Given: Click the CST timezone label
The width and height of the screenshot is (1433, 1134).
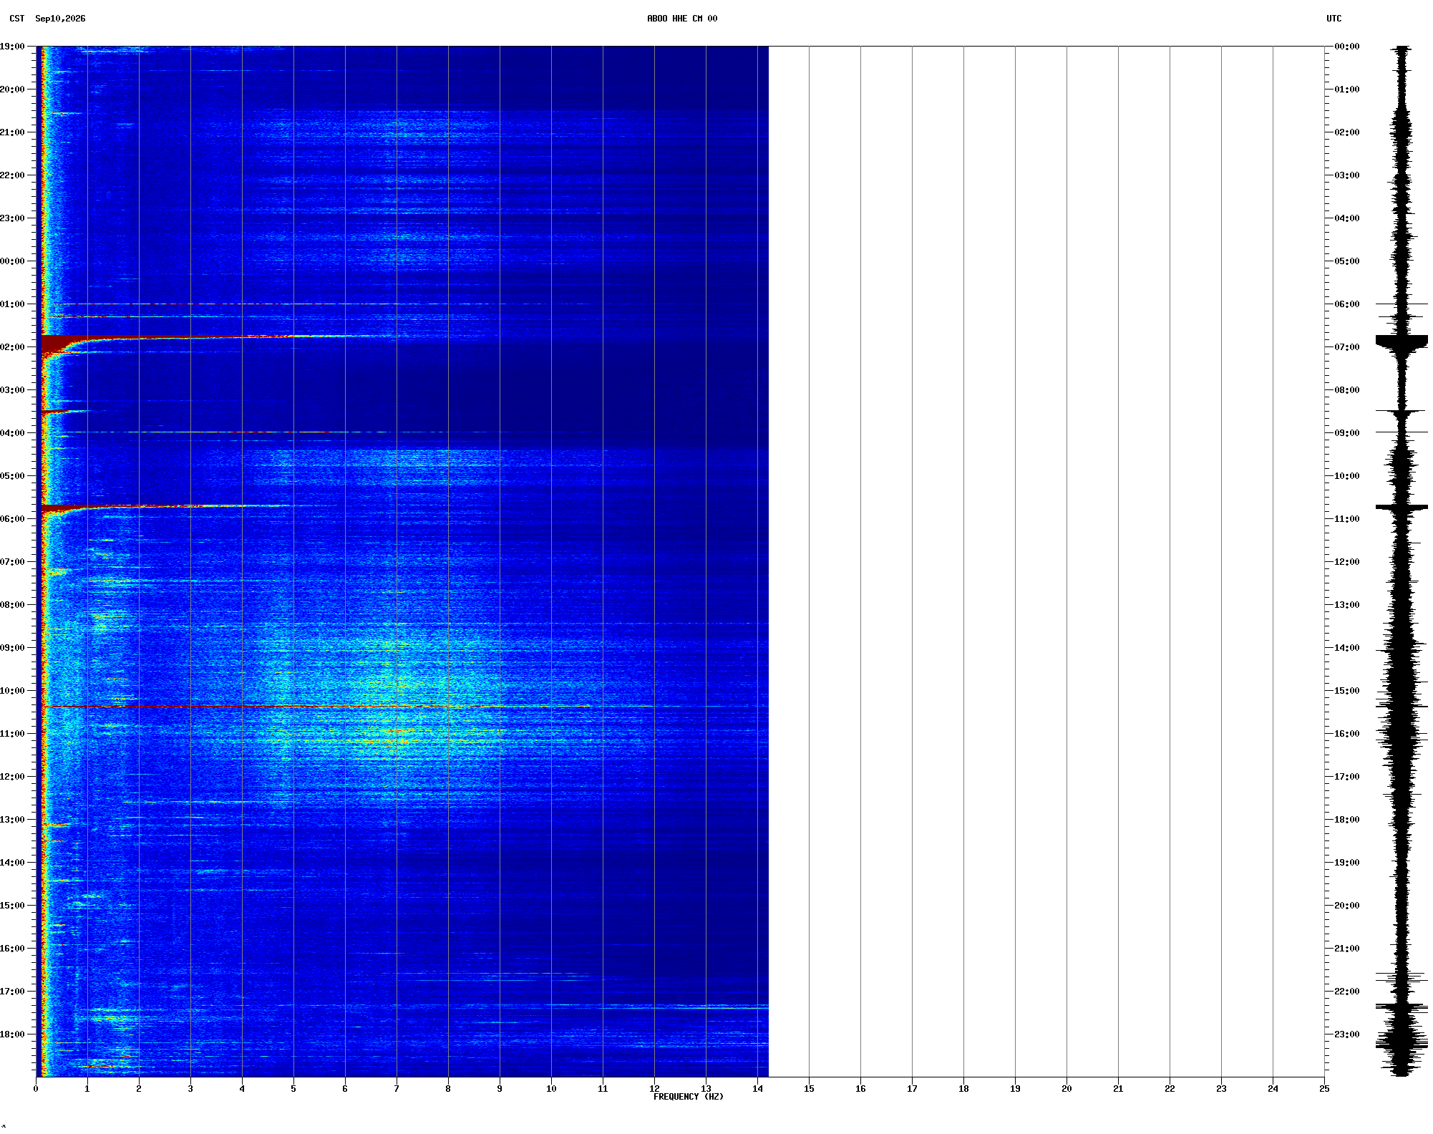Looking at the screenshot, I should click(17, 19).
